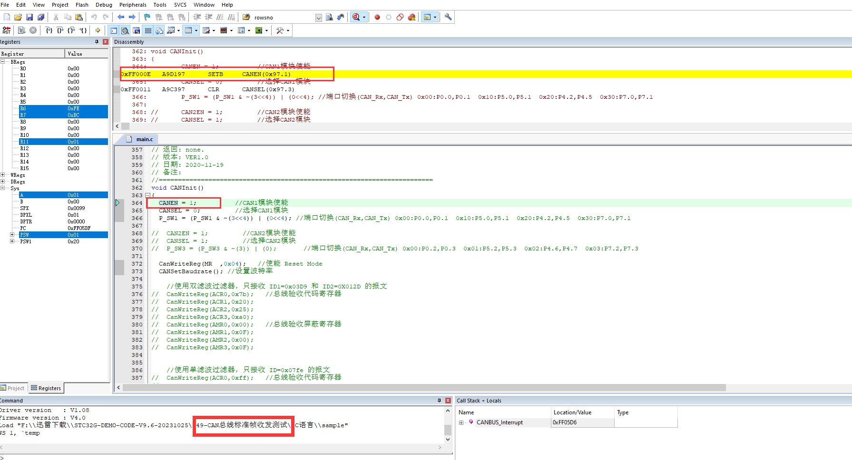Select the SPX register value 0x0099

[76, 208]
